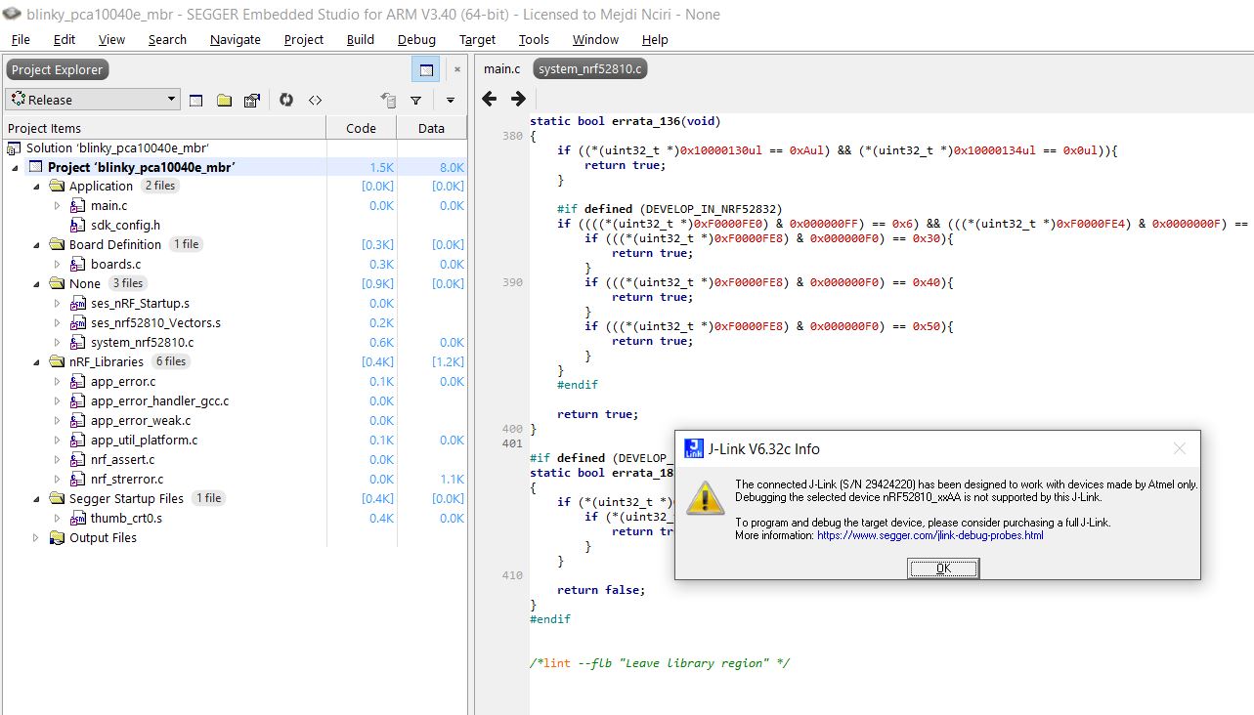This screenshot has width=1254, height=715.
Task: Close the J-Link V6.32c Info dialog
Action: [1179, 448]
